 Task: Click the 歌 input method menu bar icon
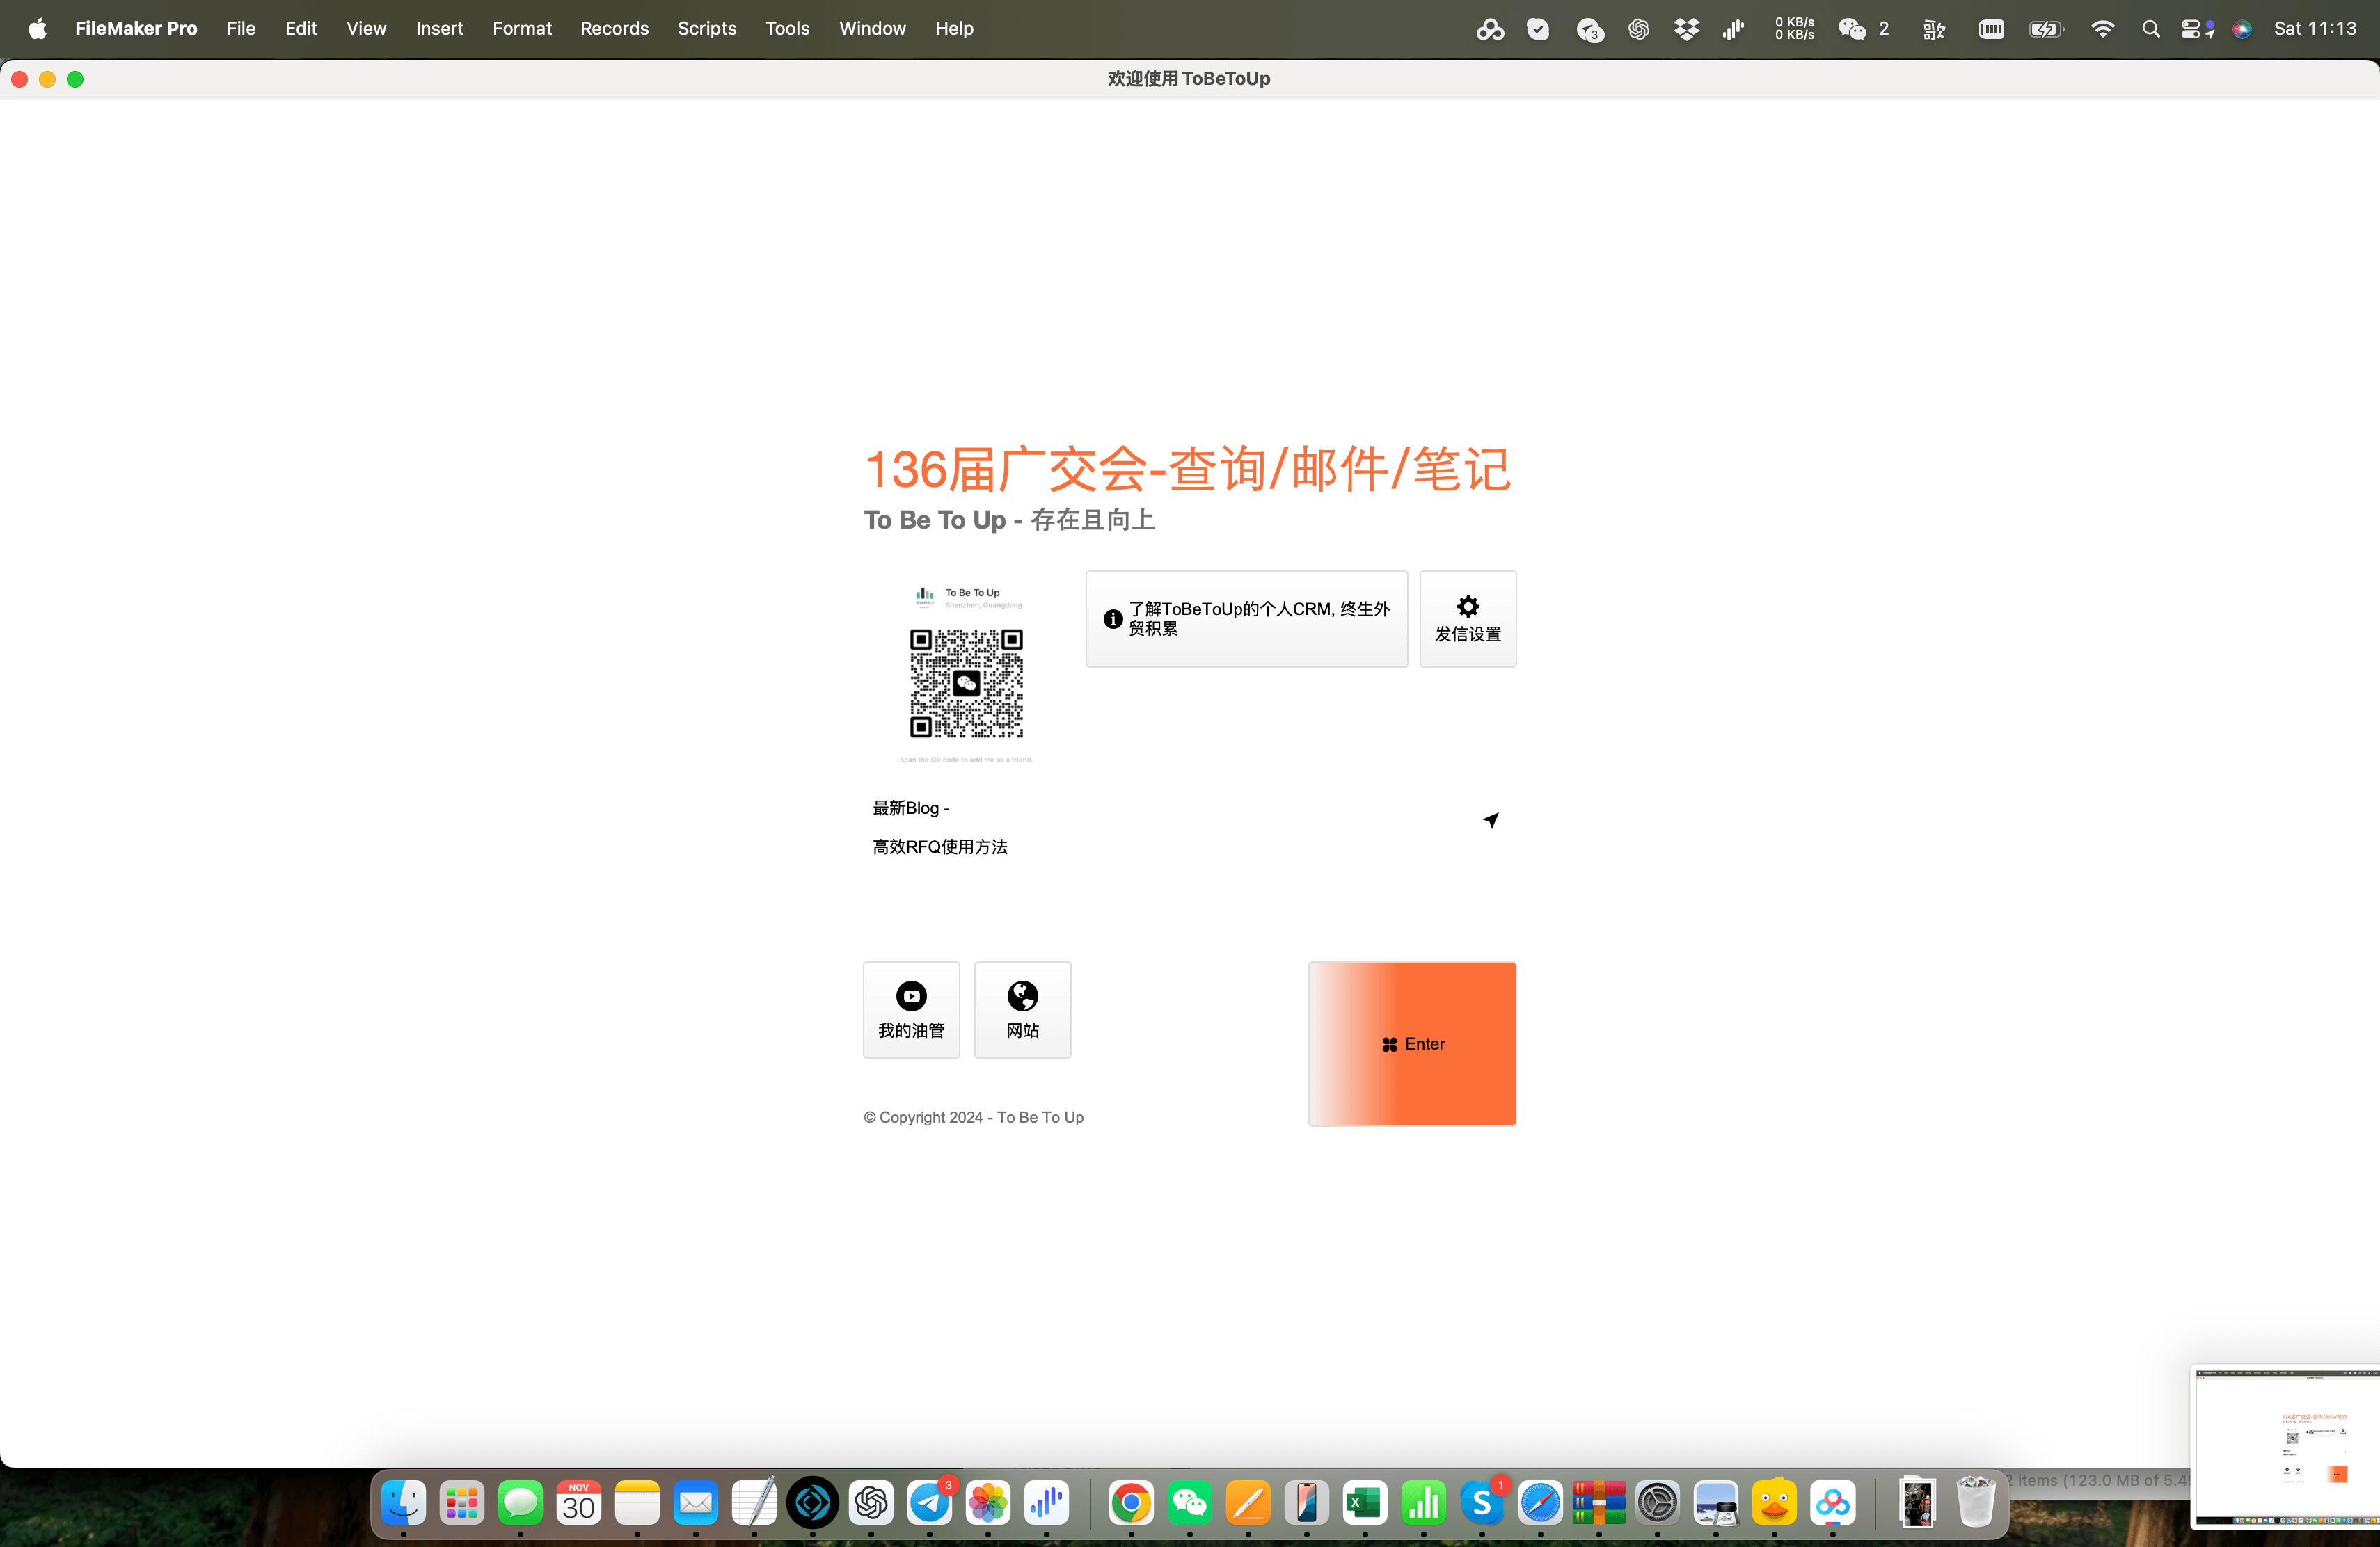coord(1934,29)
